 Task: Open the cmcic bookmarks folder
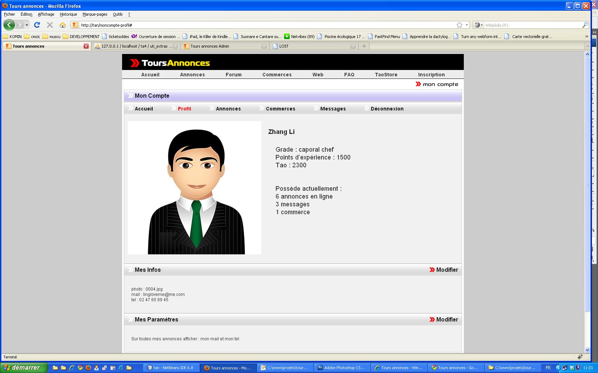pos(32,36)
